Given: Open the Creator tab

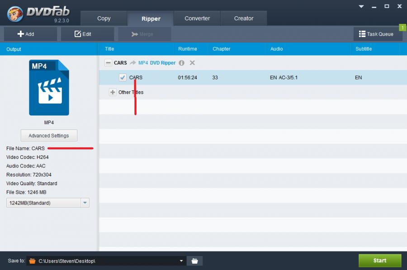Looking at the screenshot, I should coord(243,19).
